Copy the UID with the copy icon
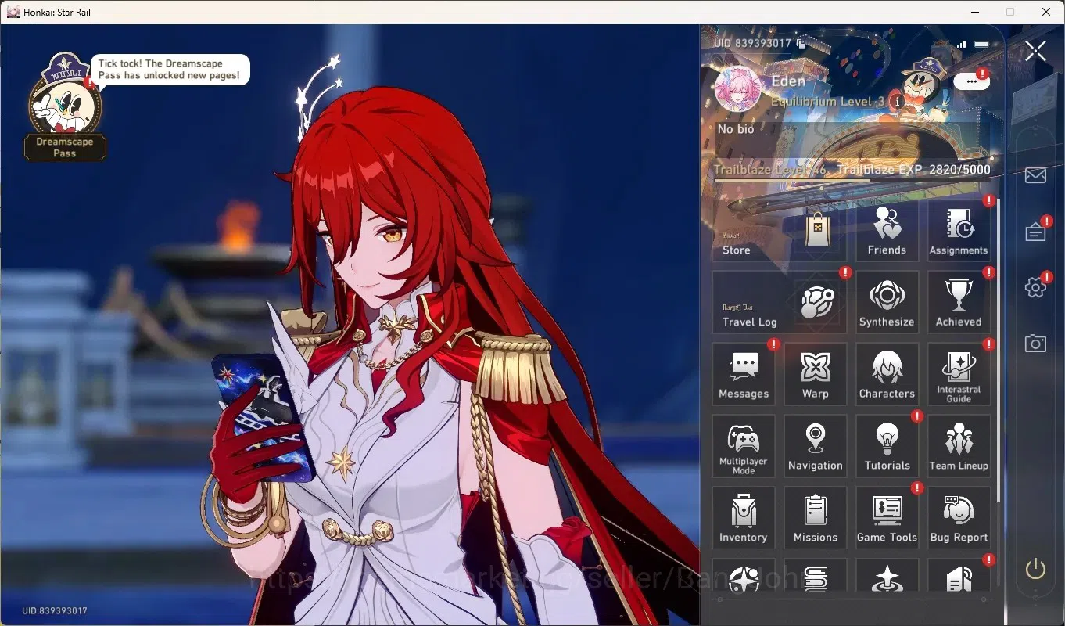The width and height of the screenshot is (1065, 626). pyautogui.click(x=801, y=44)
